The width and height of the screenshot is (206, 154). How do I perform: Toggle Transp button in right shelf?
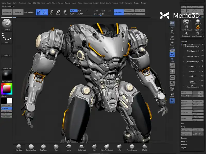(172, 95)
